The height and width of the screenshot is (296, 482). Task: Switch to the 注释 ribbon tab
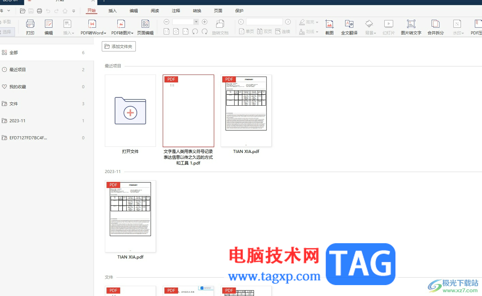click(x=176, y=11)
